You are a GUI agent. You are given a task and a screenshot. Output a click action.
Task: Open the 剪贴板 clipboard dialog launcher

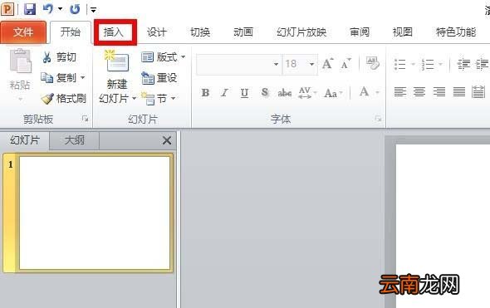click(85, 119)
